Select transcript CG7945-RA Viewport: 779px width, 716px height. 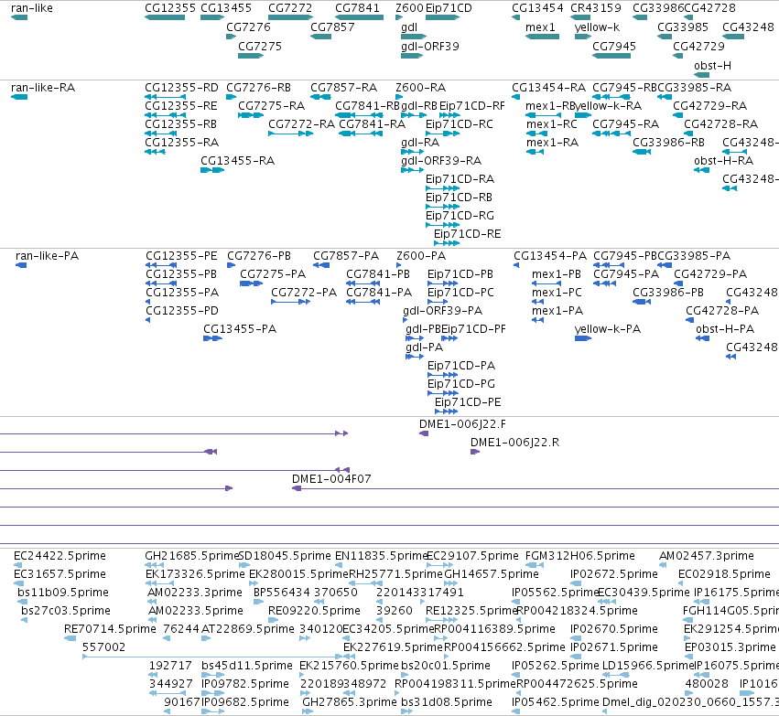pos(611,134)
